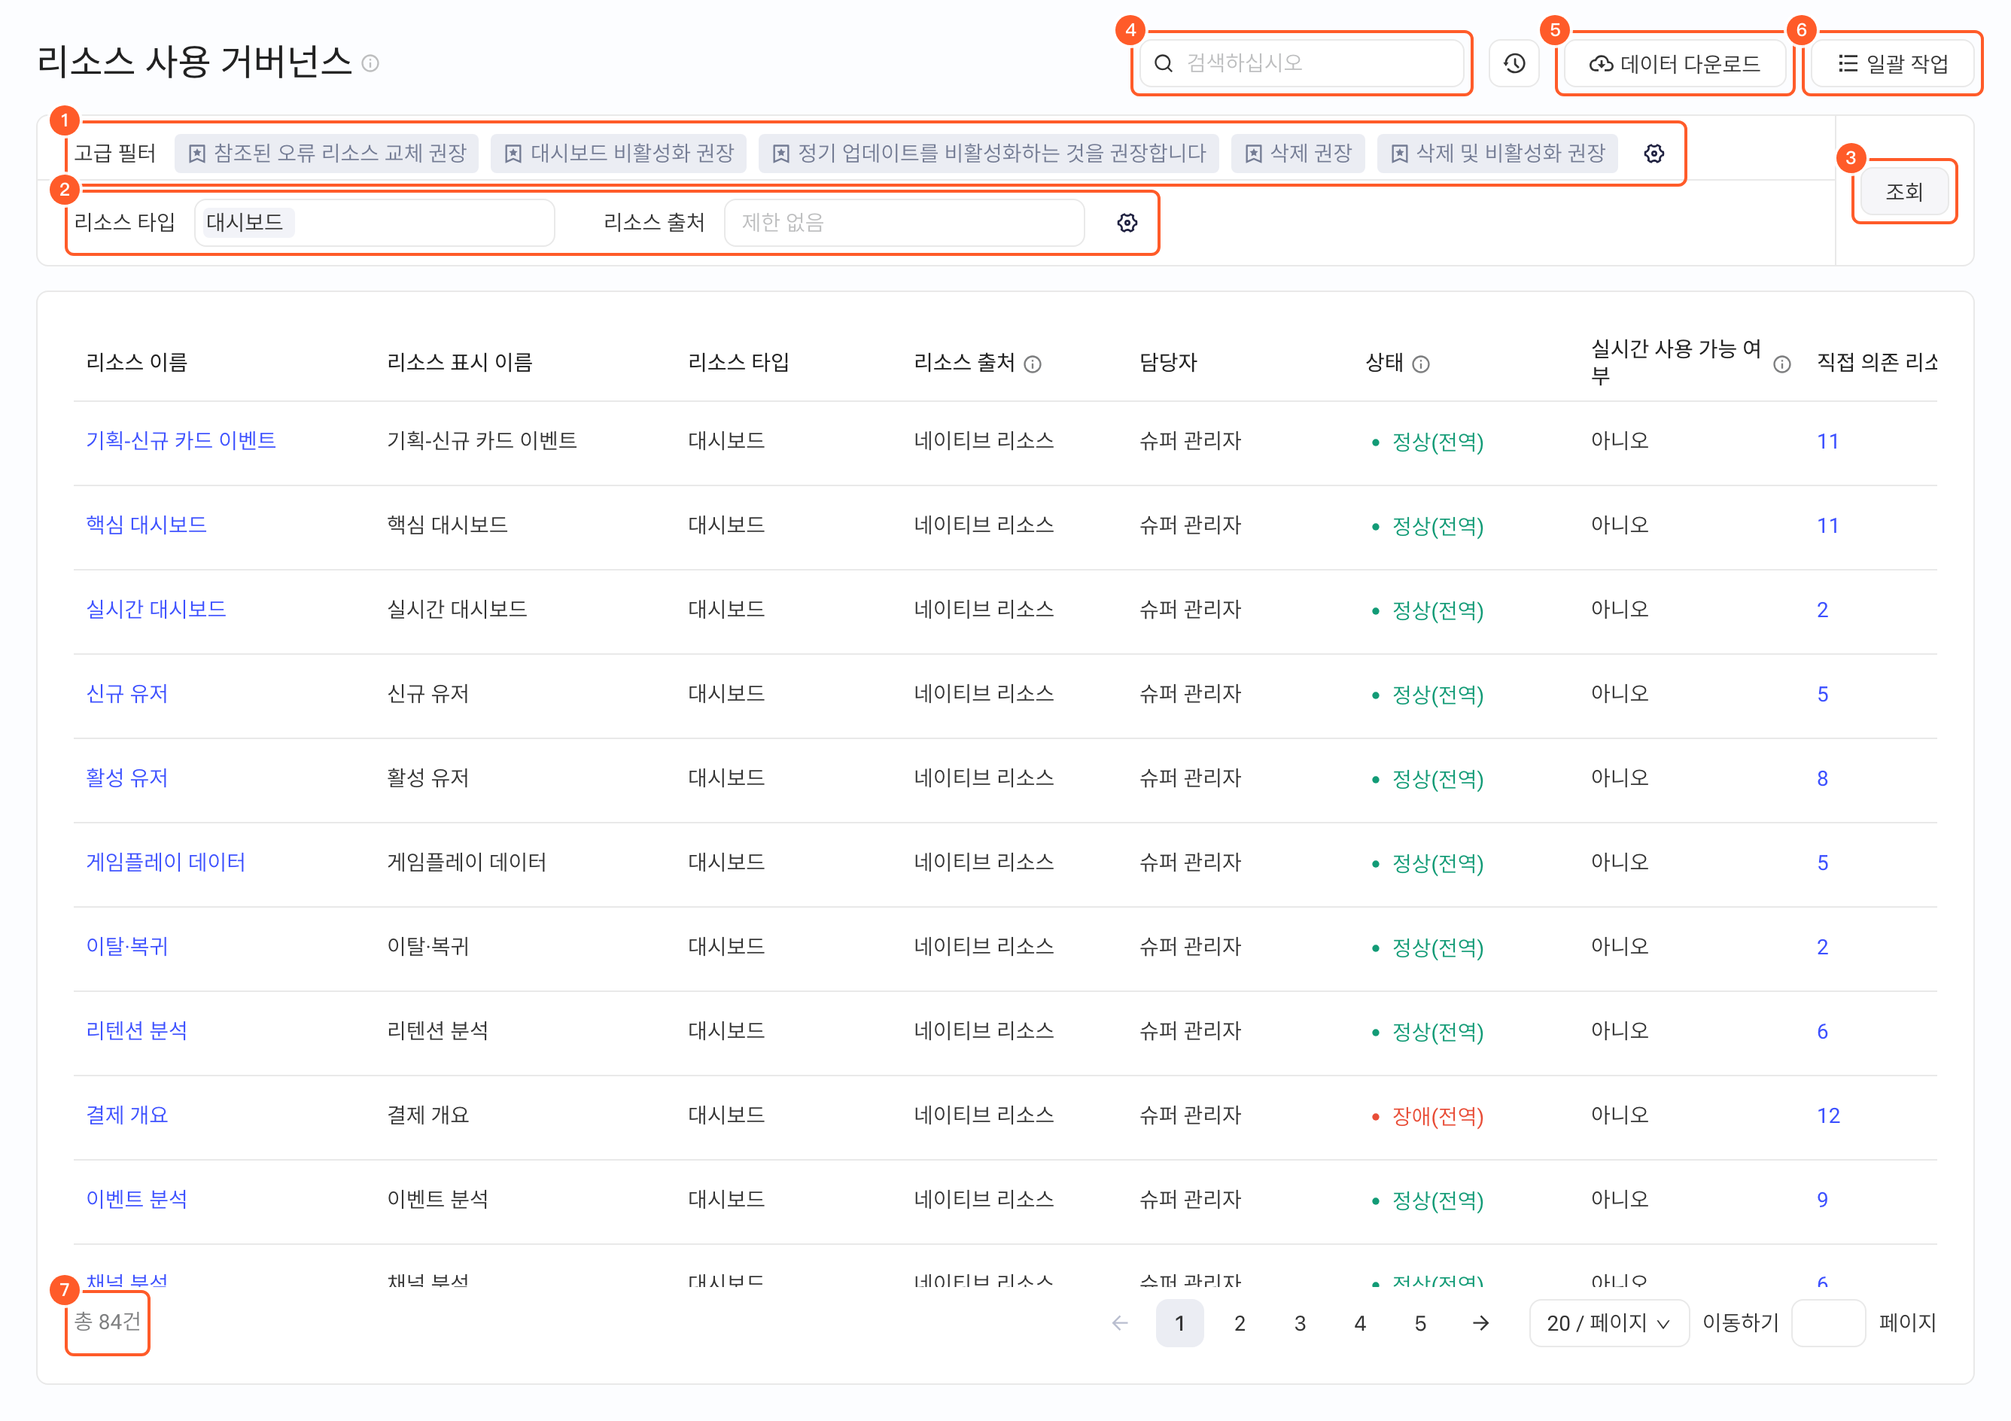
Task: Open resource link 리텐션 분석
Action: pos(137,1030)
